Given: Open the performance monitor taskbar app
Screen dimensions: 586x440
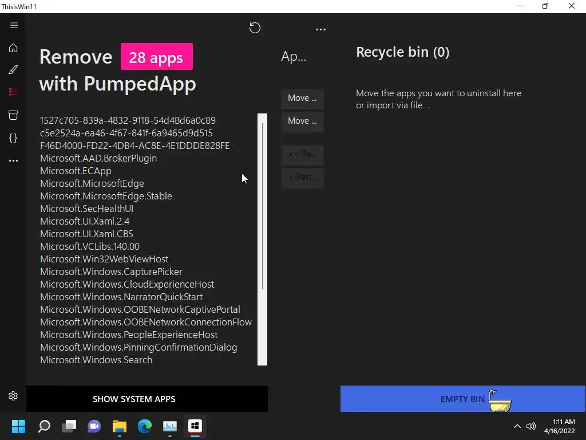Looking at the screenshot, I should pos(170,426).
